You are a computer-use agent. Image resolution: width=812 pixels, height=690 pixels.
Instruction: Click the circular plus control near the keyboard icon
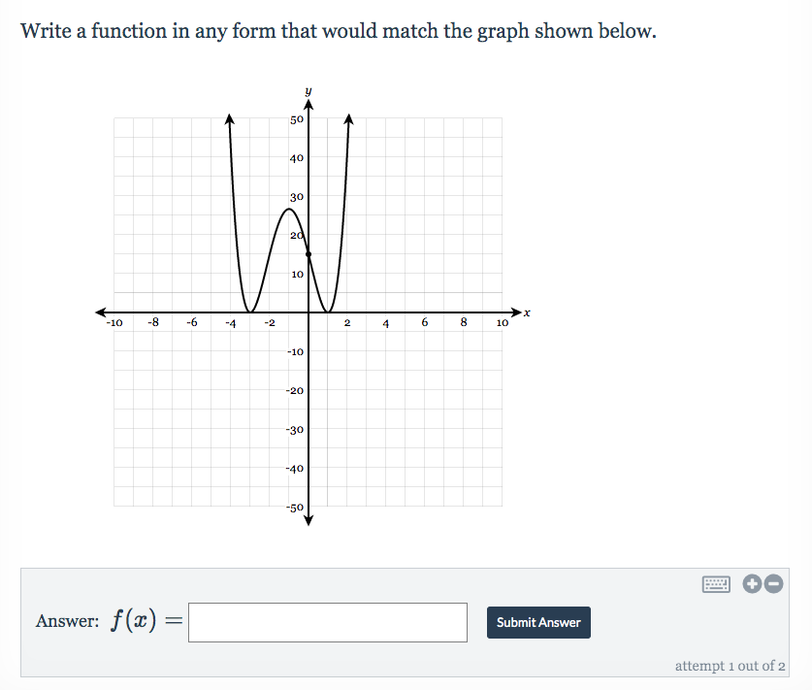click(x=751, y=583)
